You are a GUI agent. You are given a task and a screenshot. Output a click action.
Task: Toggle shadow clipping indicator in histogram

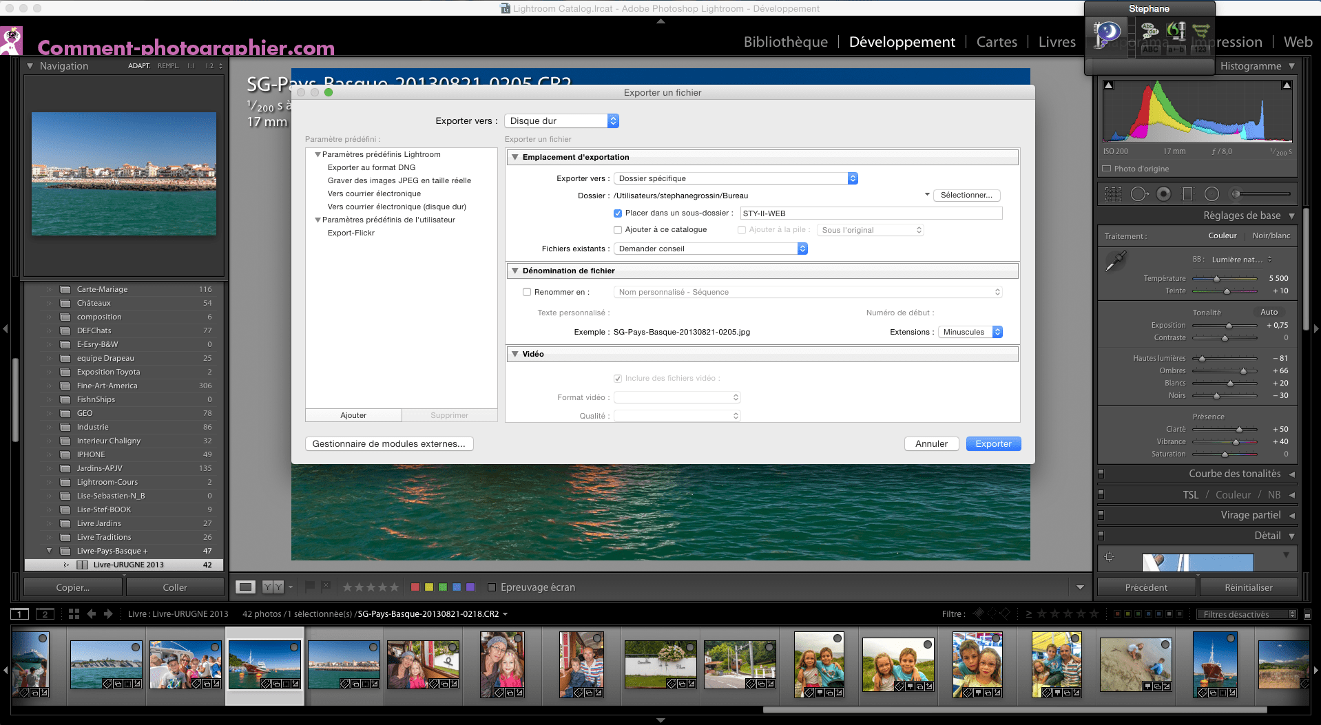pyautogui.click(x=1108, y=85)
